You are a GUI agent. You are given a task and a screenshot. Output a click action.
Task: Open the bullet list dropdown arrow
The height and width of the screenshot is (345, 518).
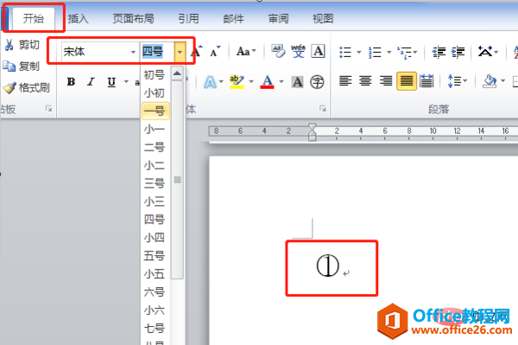click(x=359, y=52)
